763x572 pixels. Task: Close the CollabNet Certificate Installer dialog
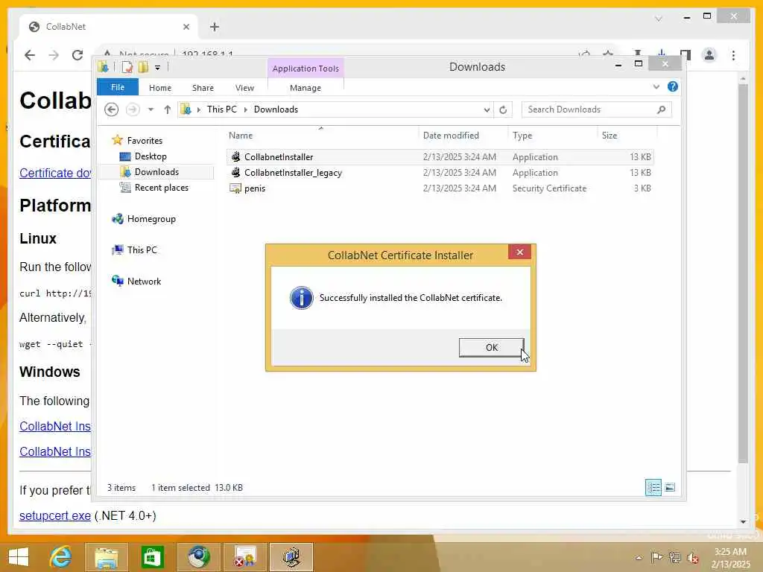pos(519,252)
